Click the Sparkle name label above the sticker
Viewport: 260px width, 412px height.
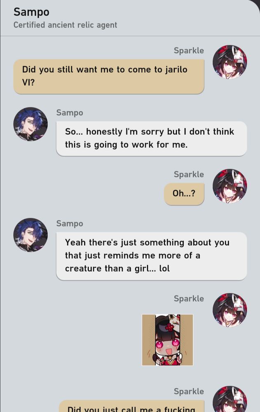[x=189, y=298]
